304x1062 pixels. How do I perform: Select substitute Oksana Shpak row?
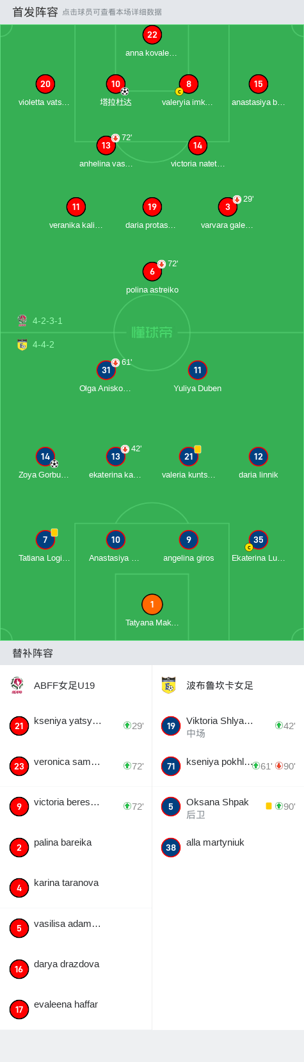pos(228,807)
